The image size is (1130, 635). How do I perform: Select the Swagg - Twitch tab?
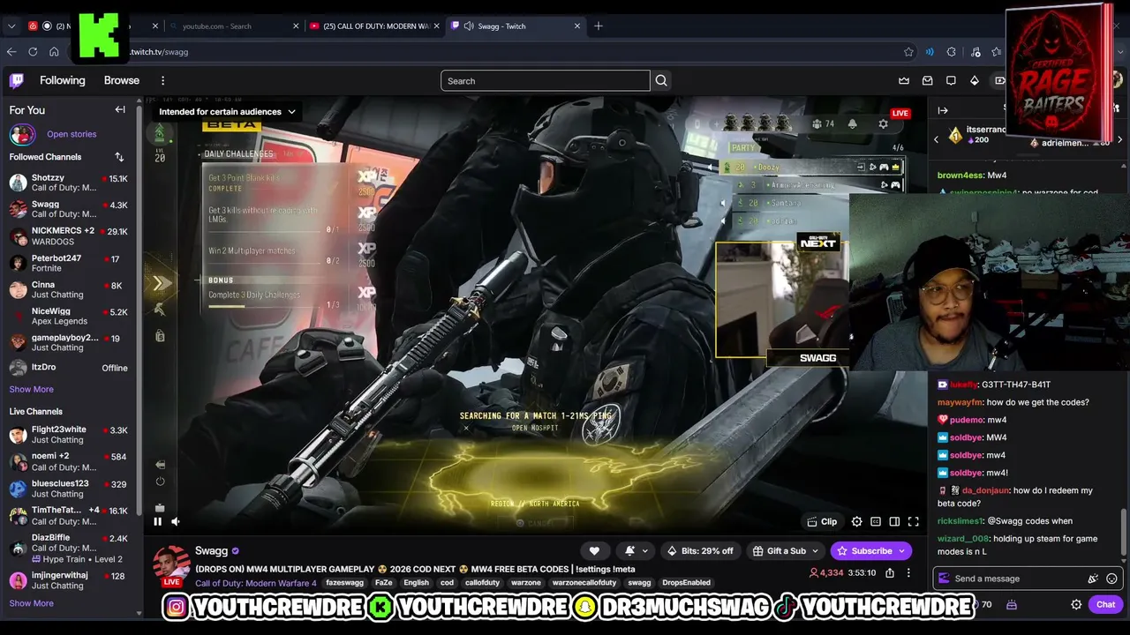[516, 26]
